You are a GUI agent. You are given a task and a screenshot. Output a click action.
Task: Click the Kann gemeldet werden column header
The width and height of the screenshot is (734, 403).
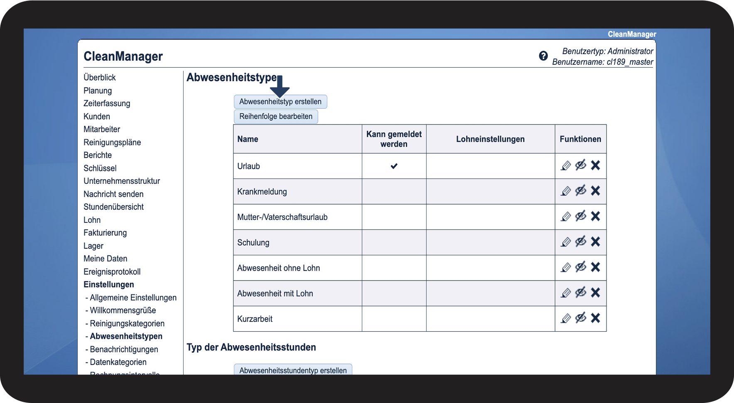(x=394, y=139)
